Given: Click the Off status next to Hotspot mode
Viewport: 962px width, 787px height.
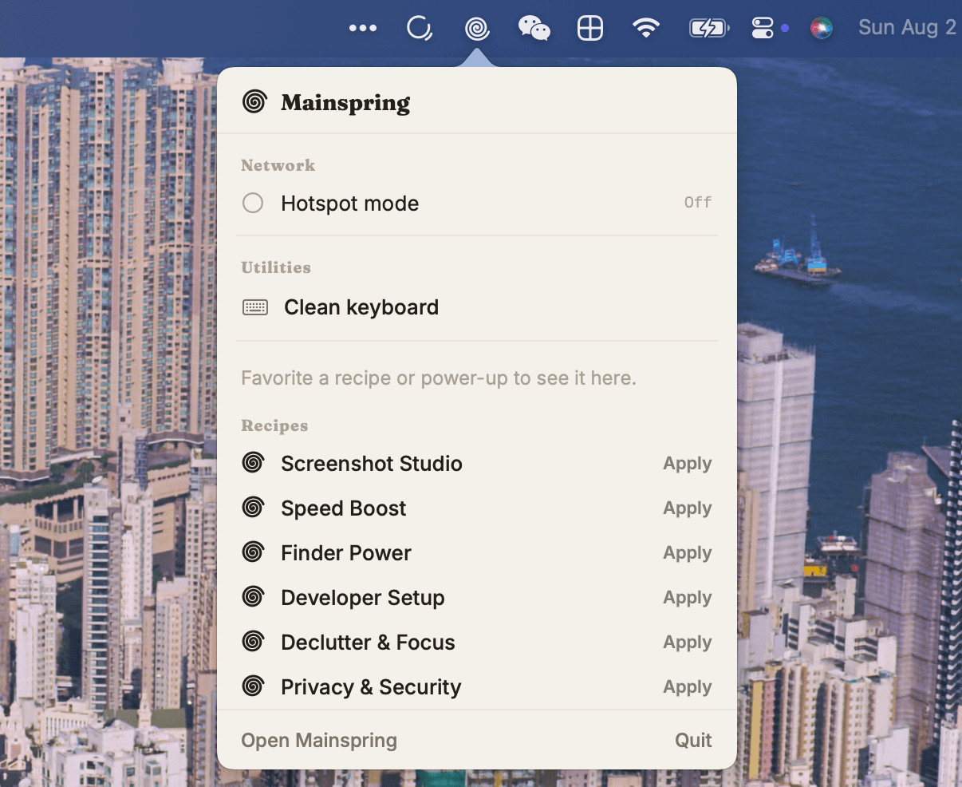Looking at the screenshot, I should pyautogui.click(x=698, y=203).
